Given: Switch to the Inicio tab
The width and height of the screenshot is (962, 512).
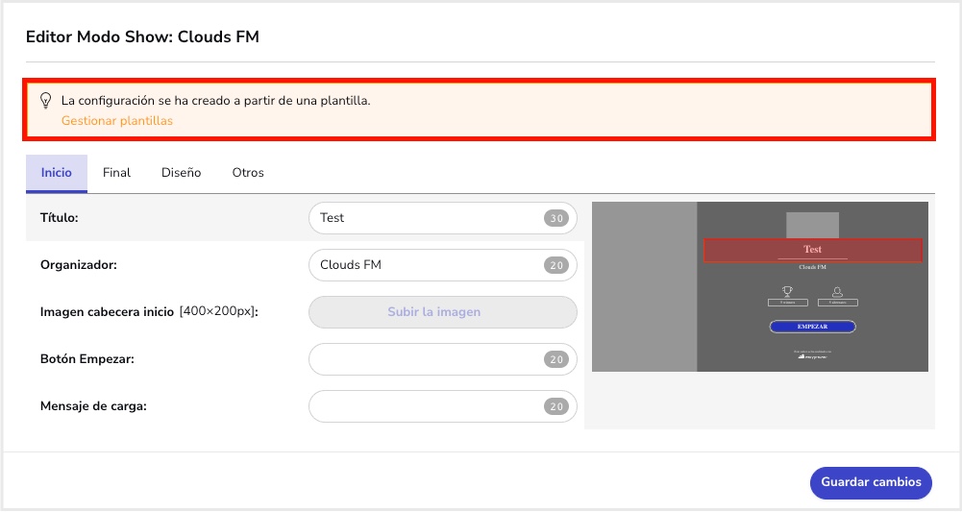Looking at the screenshot, I should tap(57, 173).
